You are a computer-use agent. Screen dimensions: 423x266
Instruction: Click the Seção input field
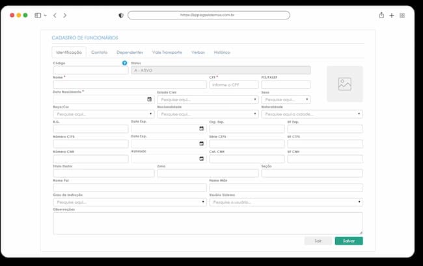(312, 173)
